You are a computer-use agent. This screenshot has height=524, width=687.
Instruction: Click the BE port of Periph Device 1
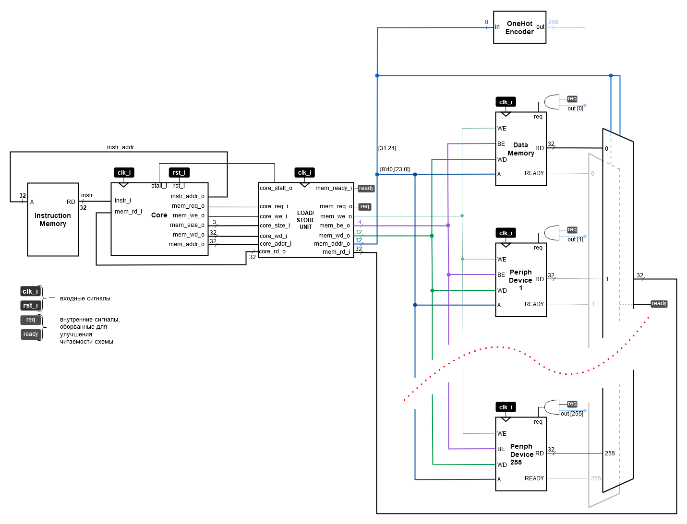click(501, 275)
